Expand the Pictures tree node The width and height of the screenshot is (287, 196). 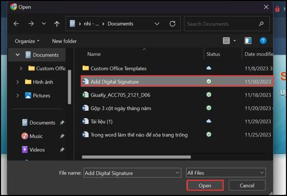(x=18, y=96)
